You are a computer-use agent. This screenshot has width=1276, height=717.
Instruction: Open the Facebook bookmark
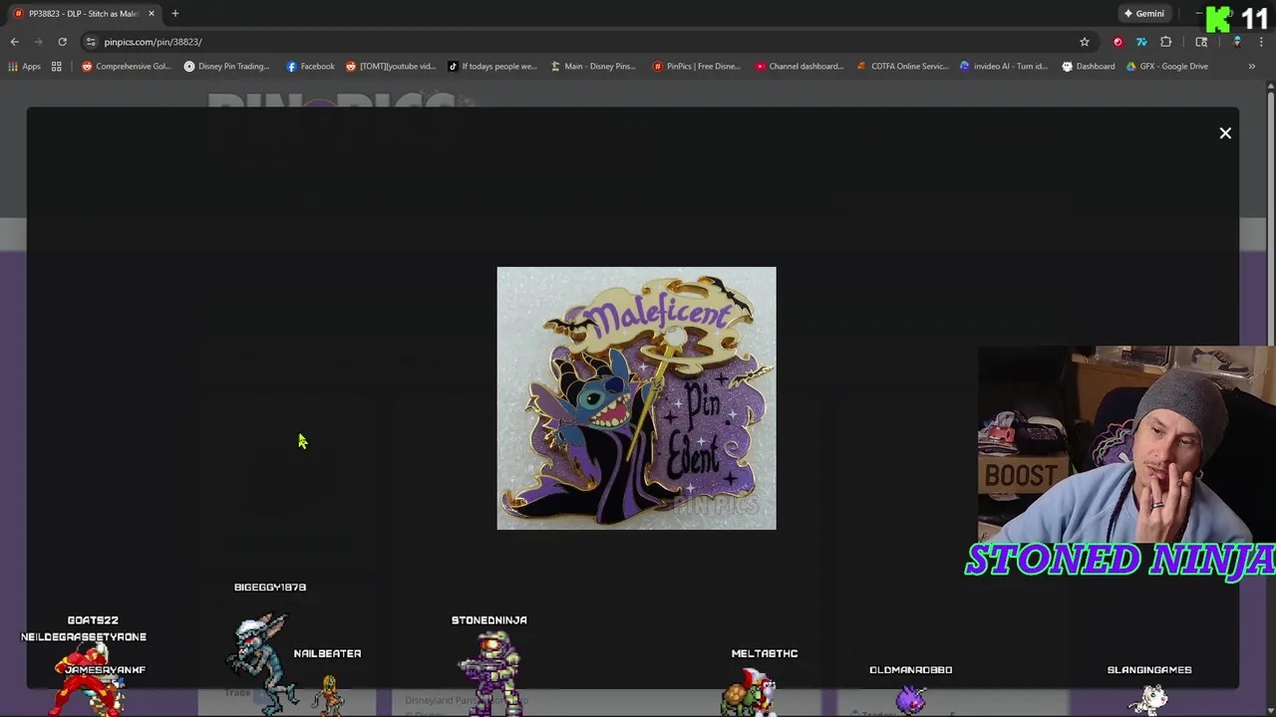(310, 67)
